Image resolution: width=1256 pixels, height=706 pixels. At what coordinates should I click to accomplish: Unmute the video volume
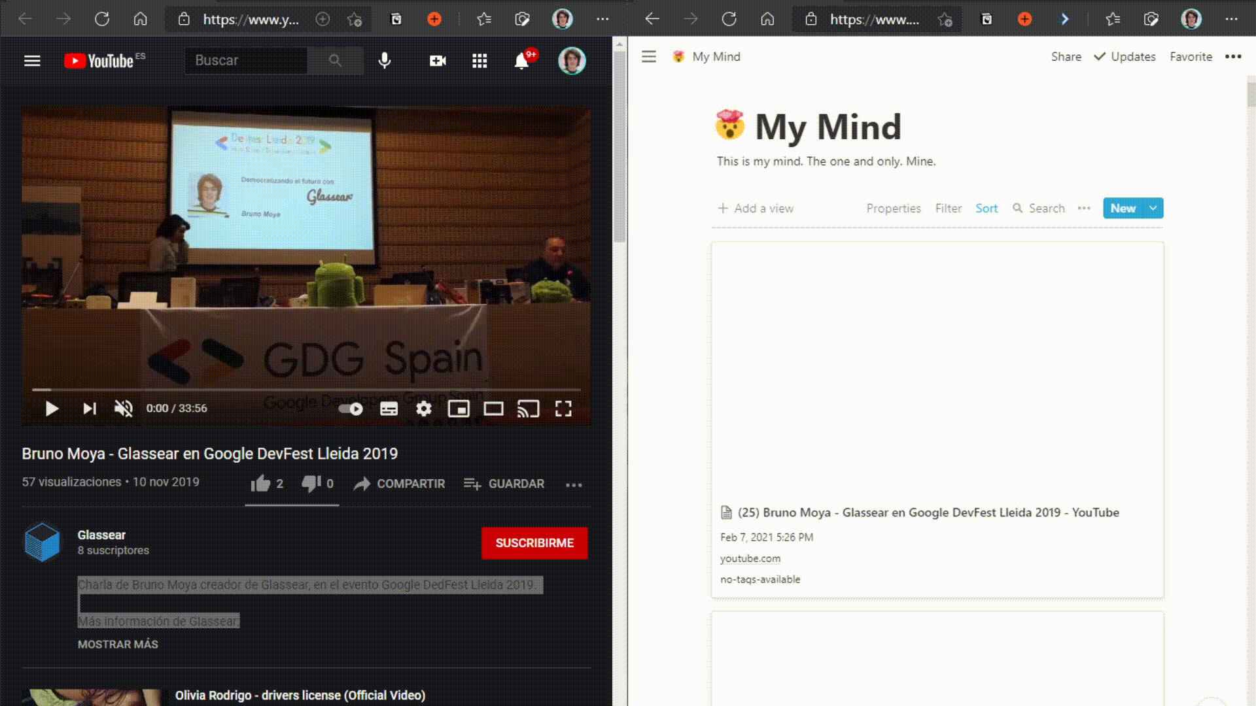123,409
